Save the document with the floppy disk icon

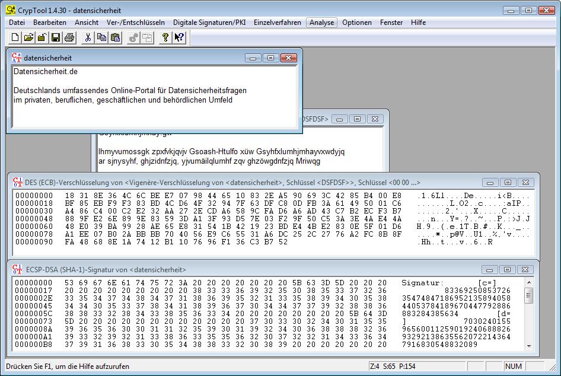pos(56,37)
